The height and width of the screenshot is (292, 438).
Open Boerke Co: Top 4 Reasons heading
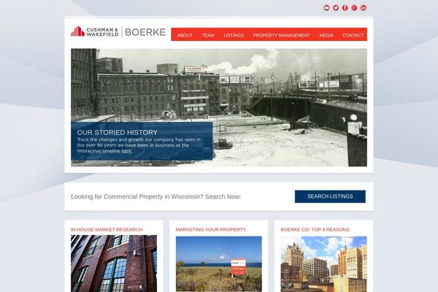(315, 229)
